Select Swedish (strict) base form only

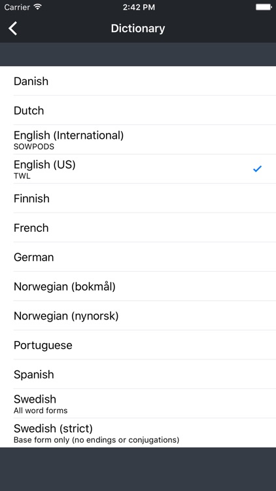click(x=138, y=433)
